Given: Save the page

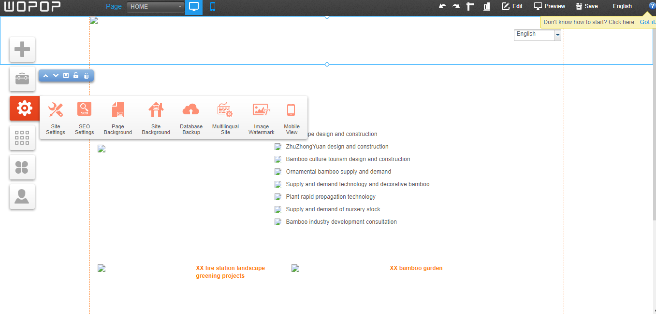Looking at the screenshot, I should [586, 6].
